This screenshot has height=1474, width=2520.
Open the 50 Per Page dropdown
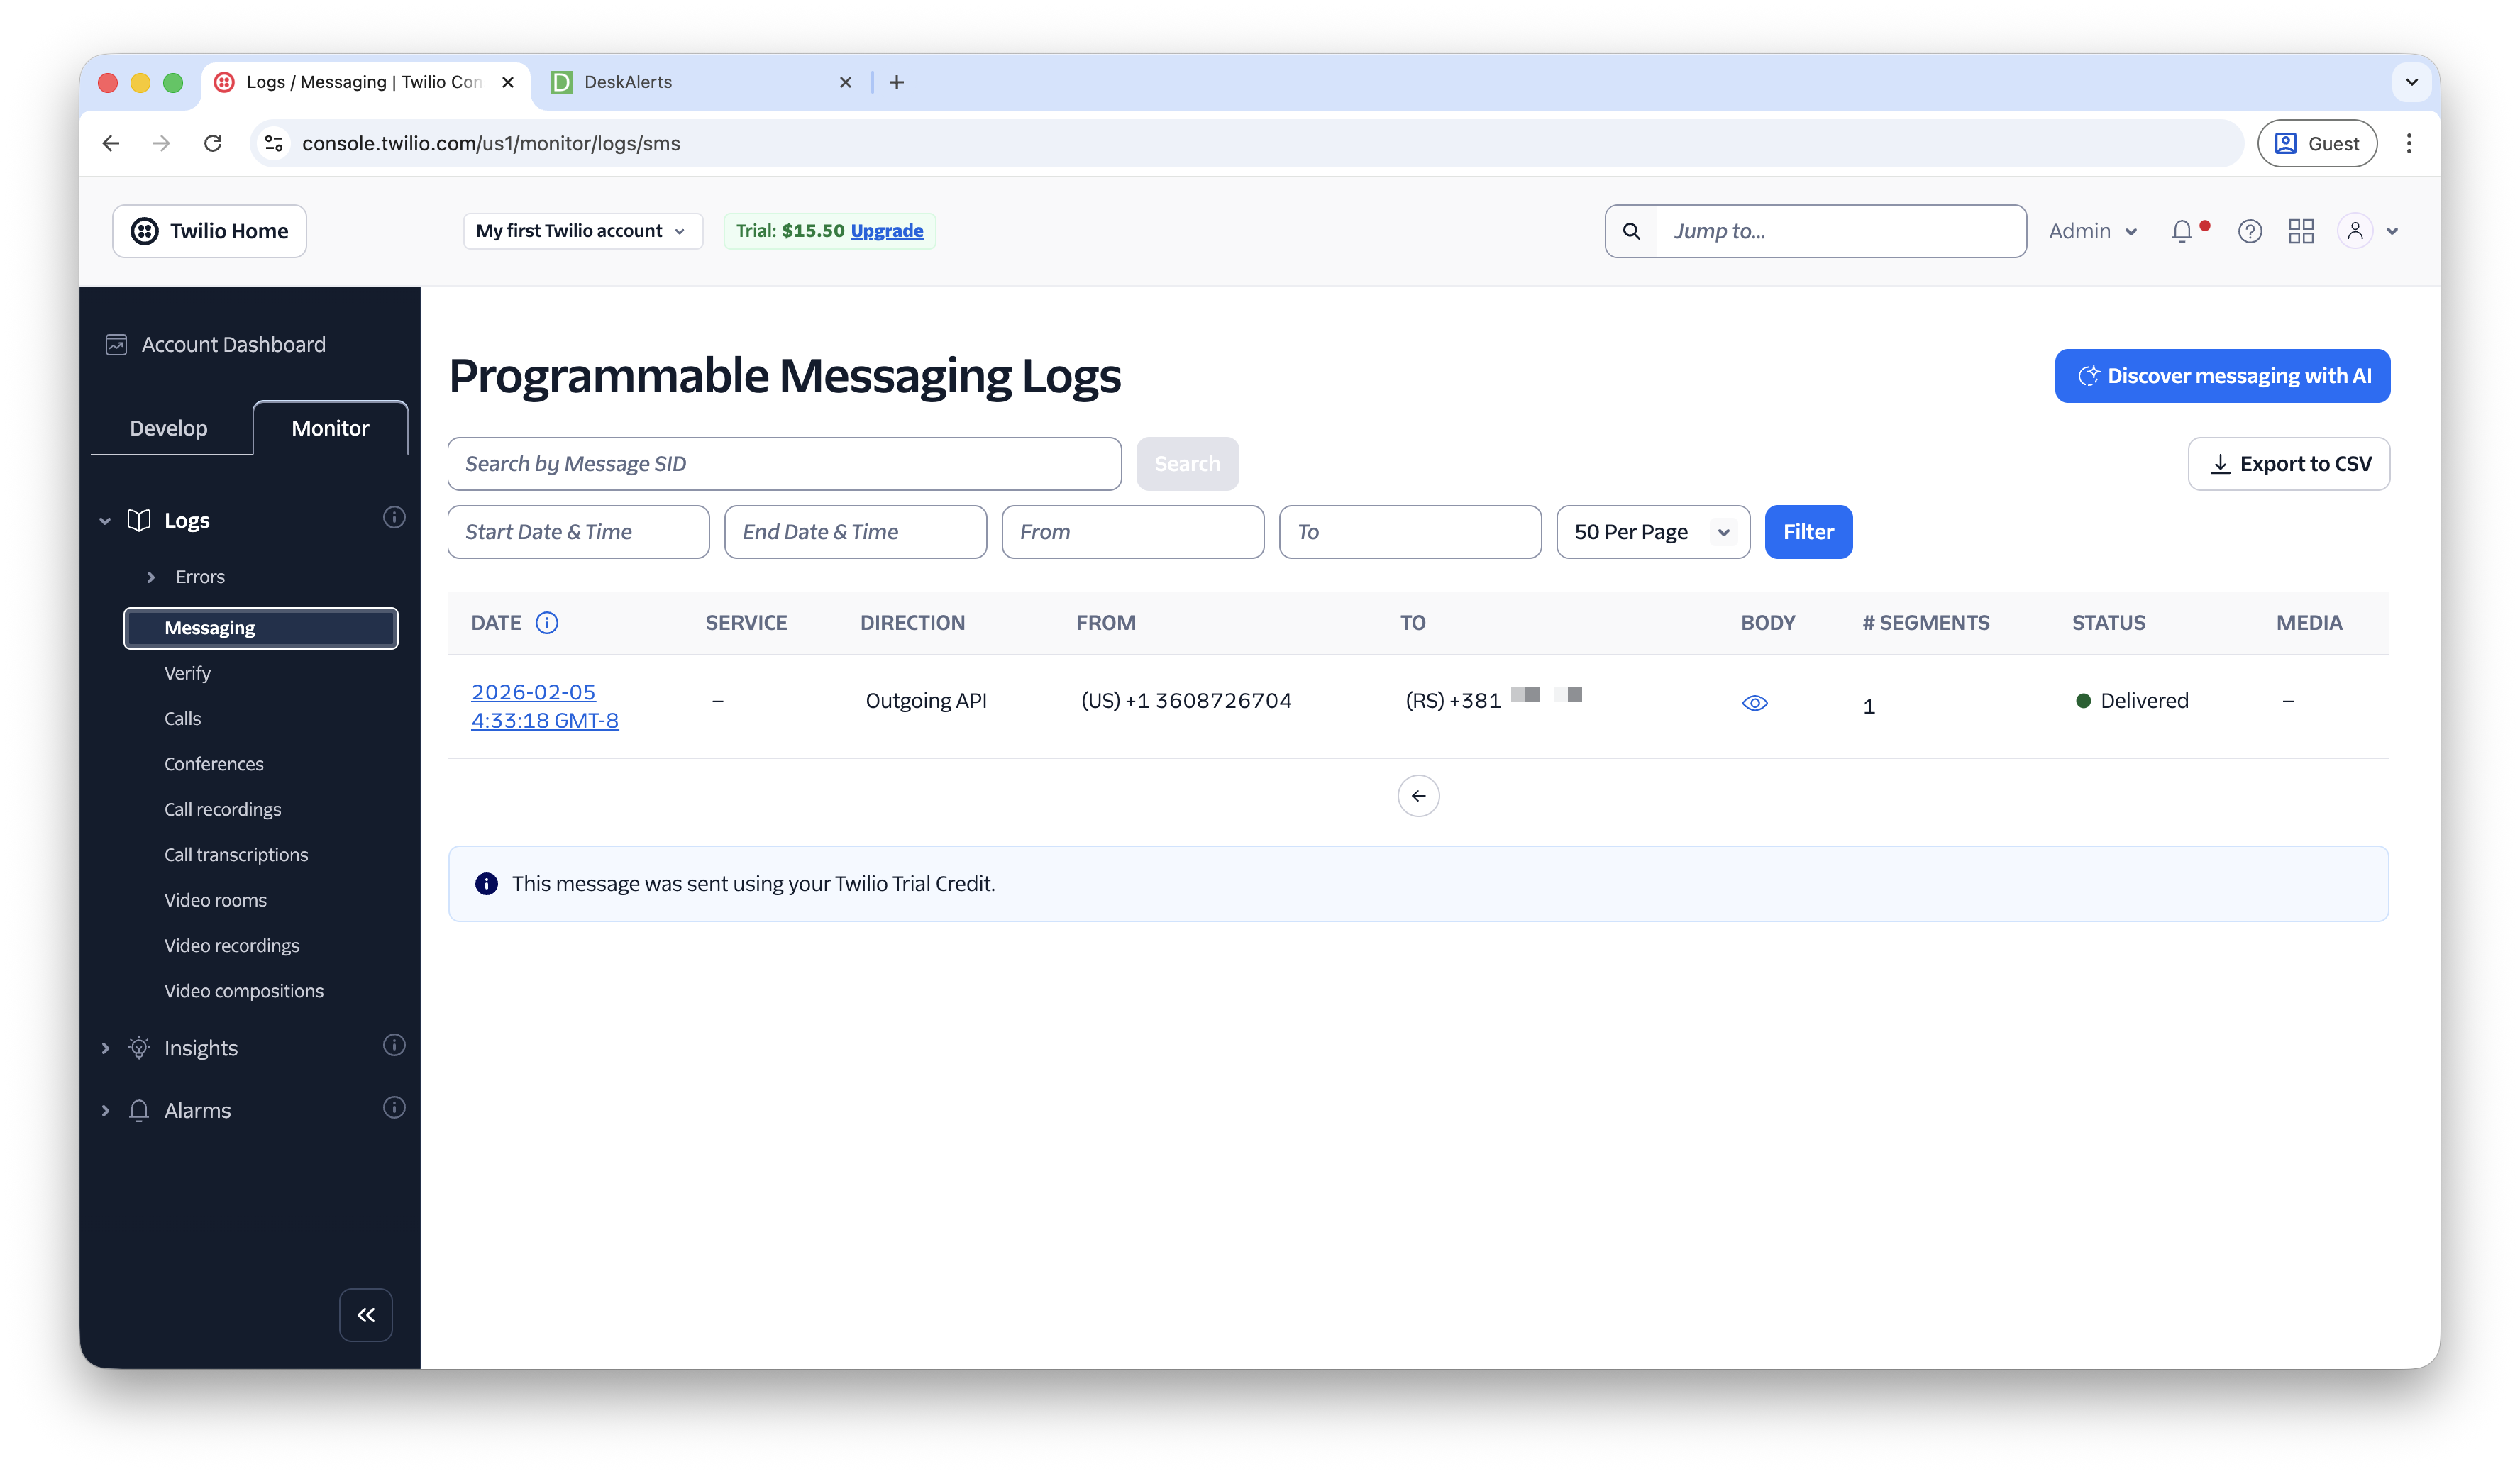point(1651,531)
